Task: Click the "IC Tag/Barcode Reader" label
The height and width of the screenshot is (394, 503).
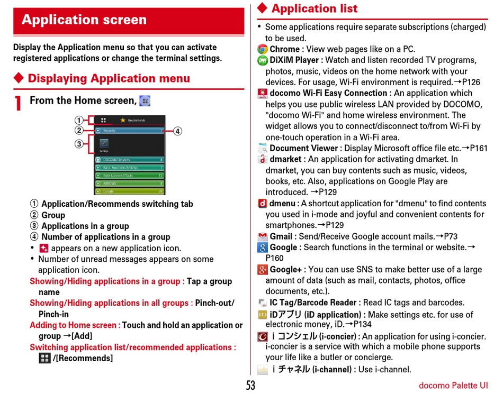Action: pyautogui.click(x=313, y=303)
